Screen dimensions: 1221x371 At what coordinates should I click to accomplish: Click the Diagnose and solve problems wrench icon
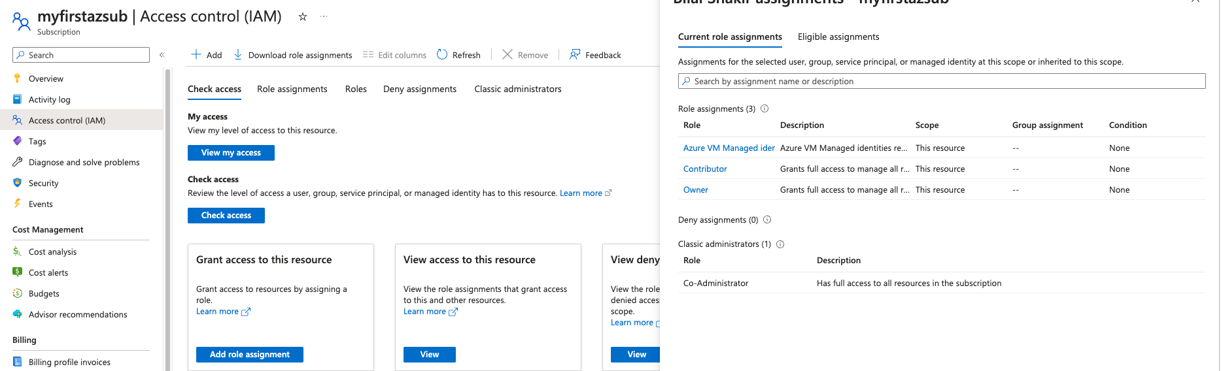click(18, 162)
